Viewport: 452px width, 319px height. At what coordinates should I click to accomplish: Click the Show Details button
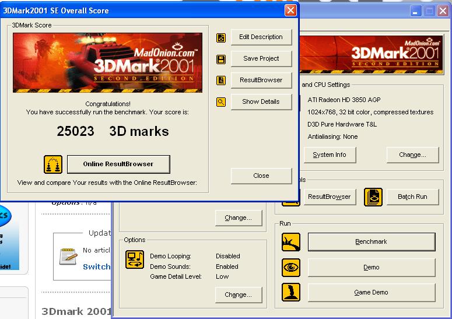(261, 101)
